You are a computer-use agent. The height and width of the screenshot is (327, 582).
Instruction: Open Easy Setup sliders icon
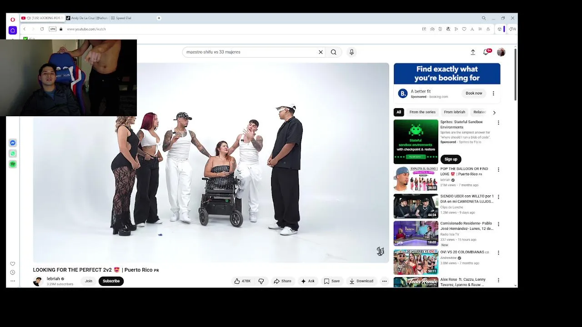point(480,29)
